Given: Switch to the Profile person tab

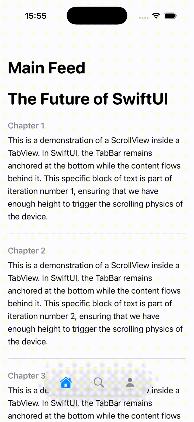Looking at the screenshot, I should click(130, 382).
